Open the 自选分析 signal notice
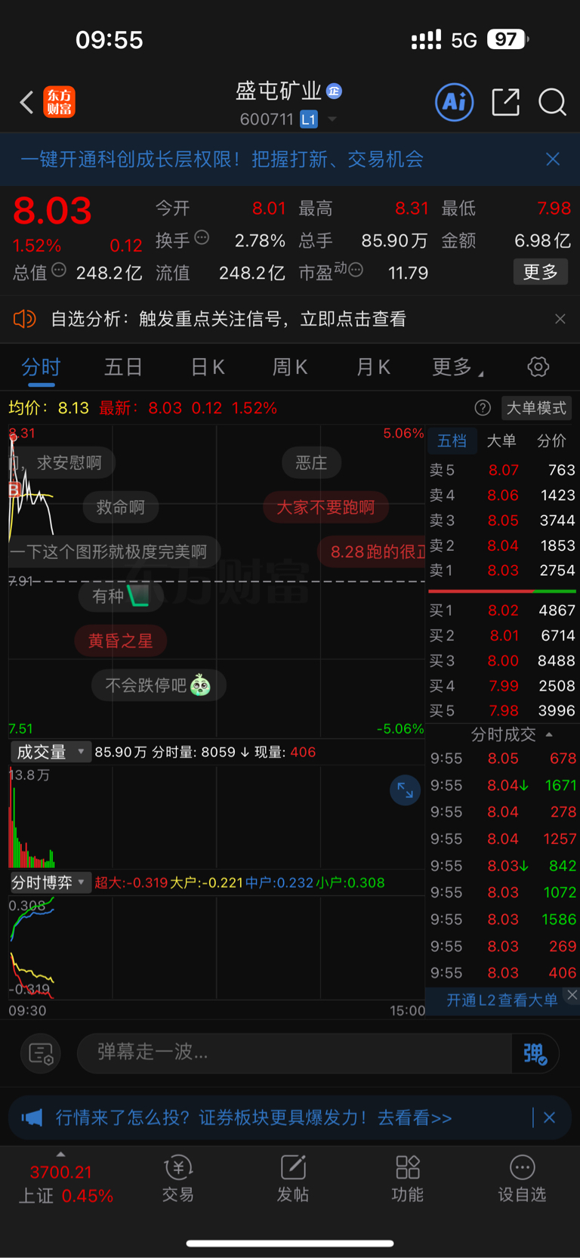Image resolution: width=580 pixels, height=1258 pixels. click(x=228, y=319)
